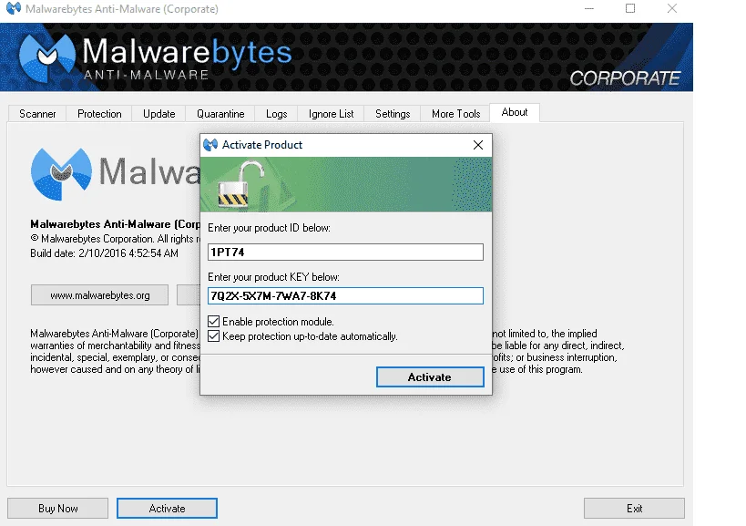Click the product ID input field

coord(345,253)
